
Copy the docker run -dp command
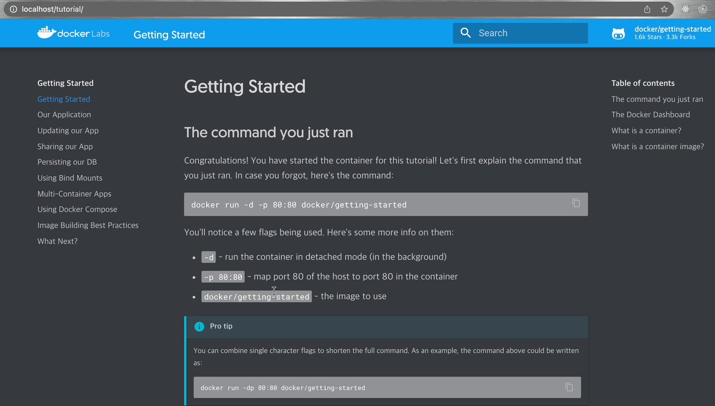coord(569,387)
